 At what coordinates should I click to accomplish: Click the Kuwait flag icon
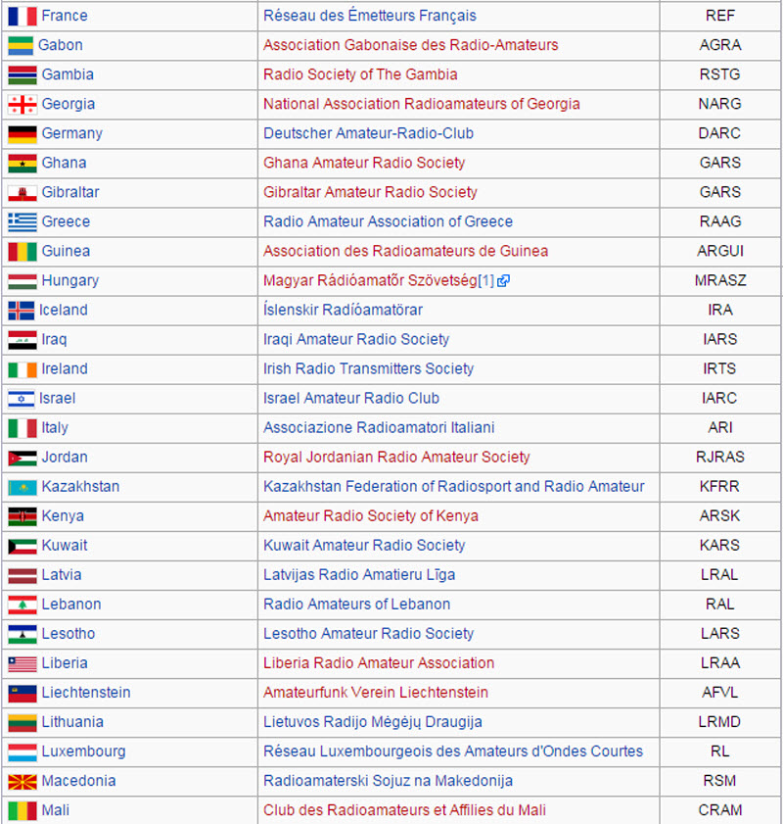pos(23,546)
